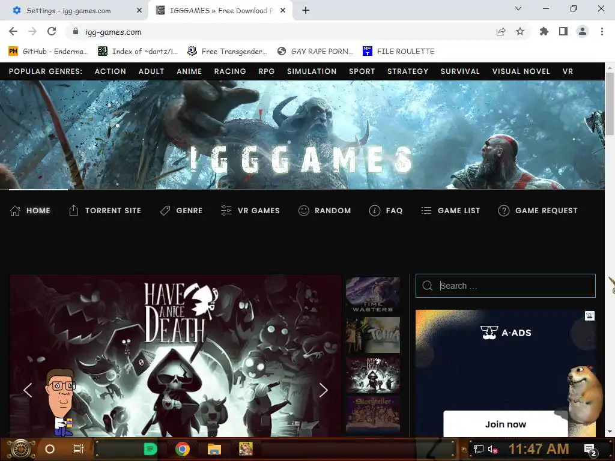This screenshot has width=615, height=461.
Task: Open the TORRENT SITE link
Action: pos(113,211)
